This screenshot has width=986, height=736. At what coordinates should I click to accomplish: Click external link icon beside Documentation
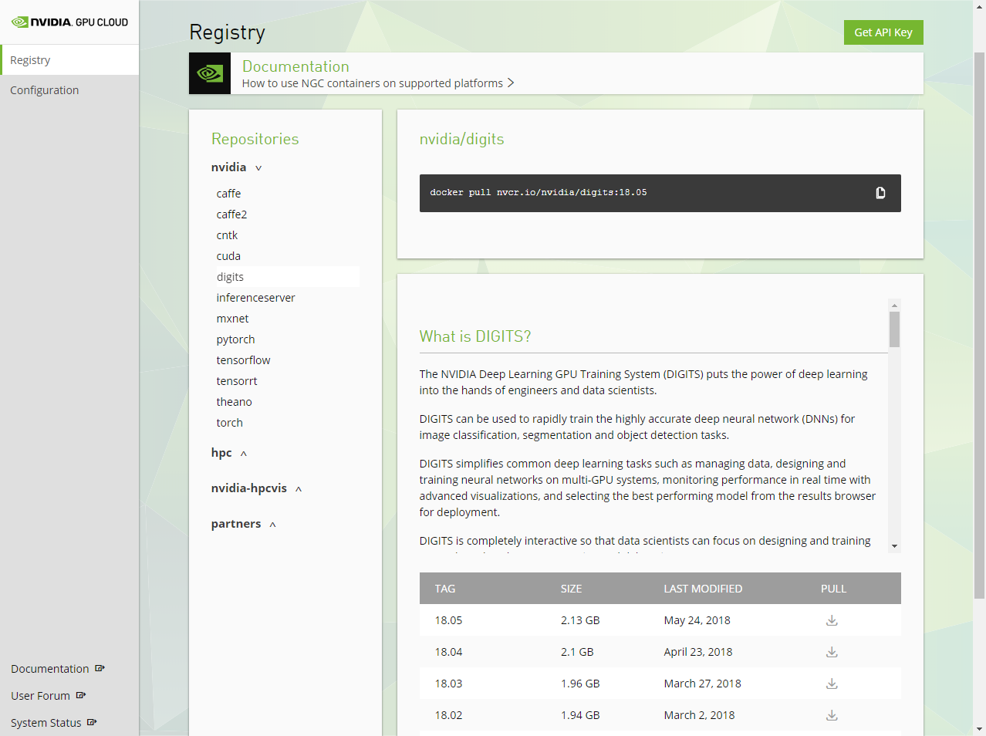[x=100, y=668]
